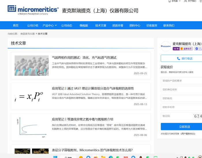The image size is (202, 158).
Task: Click the 美国麦克仪器 breadcrumb link
Action: coord(27,34)
